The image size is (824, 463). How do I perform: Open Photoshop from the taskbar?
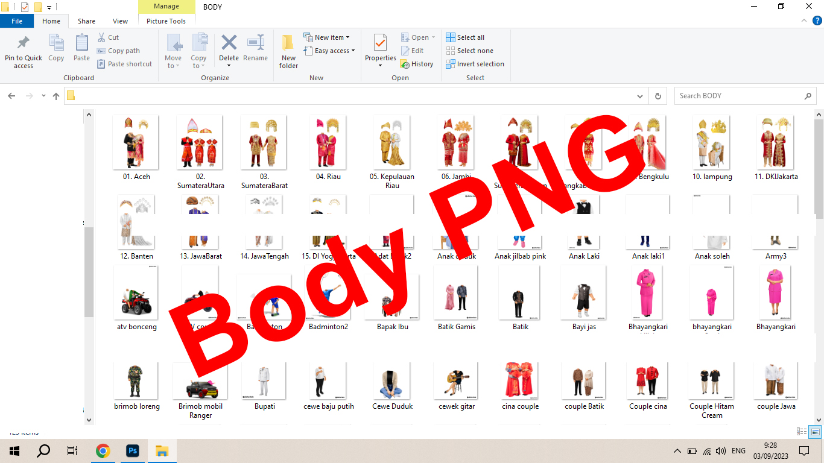click(132, 451)
